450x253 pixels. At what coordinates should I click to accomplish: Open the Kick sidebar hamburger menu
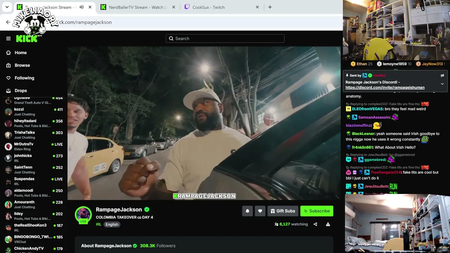(x=8, y=39)
